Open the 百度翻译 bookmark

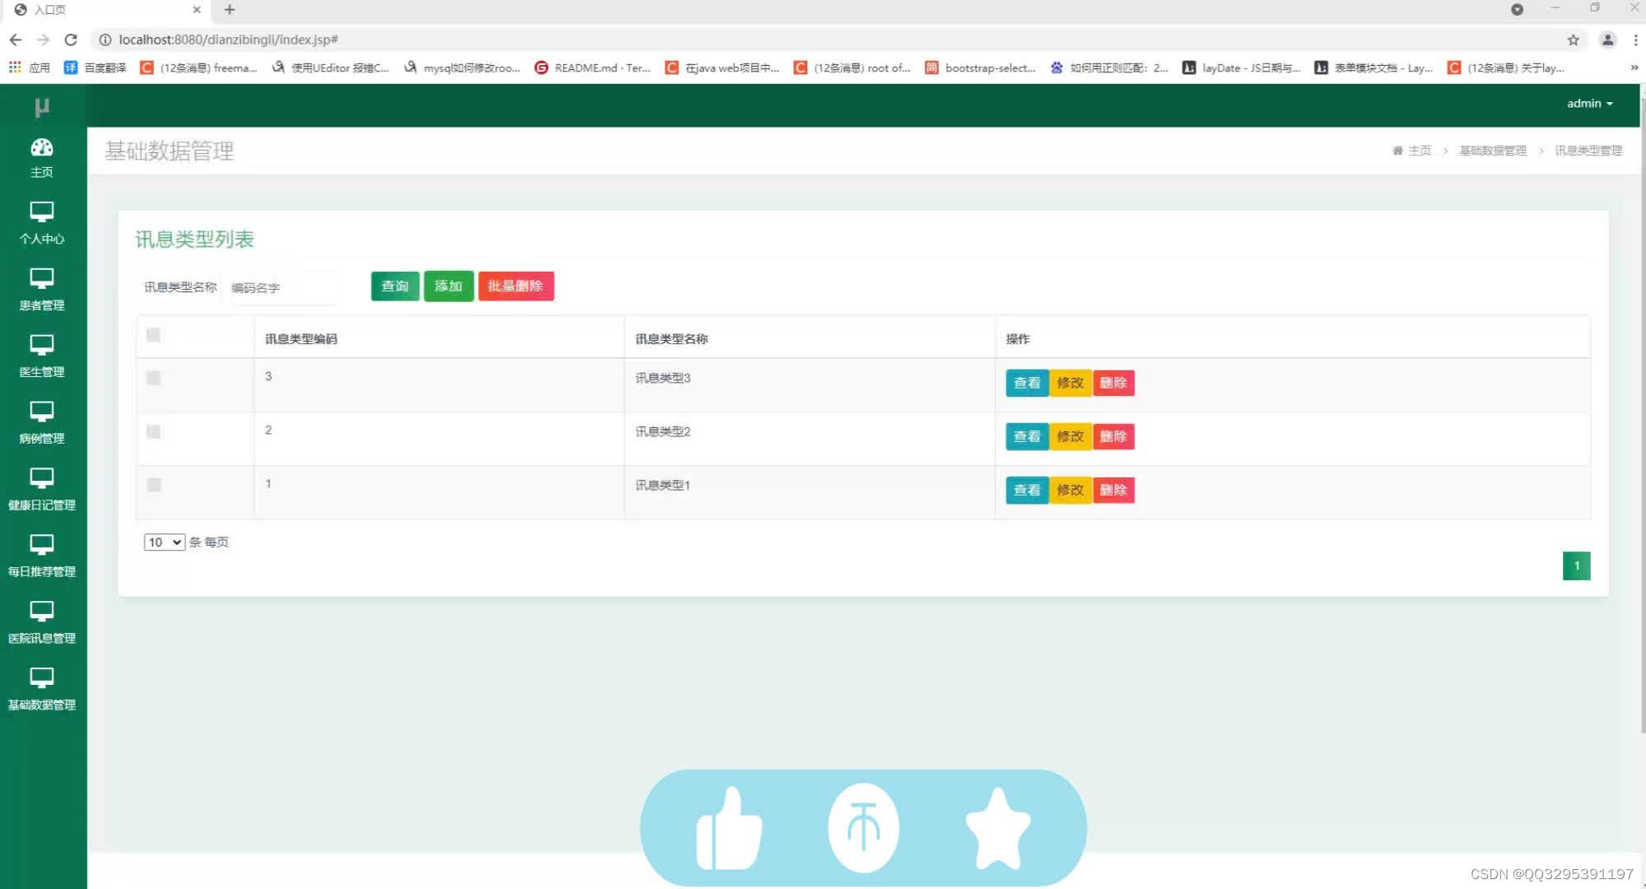pos(95,67)
